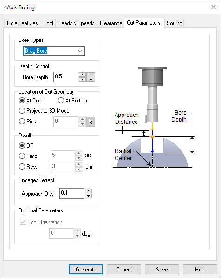Increase Approach Dist value
This screenshot has width=221, height=278.
[88, 191]
